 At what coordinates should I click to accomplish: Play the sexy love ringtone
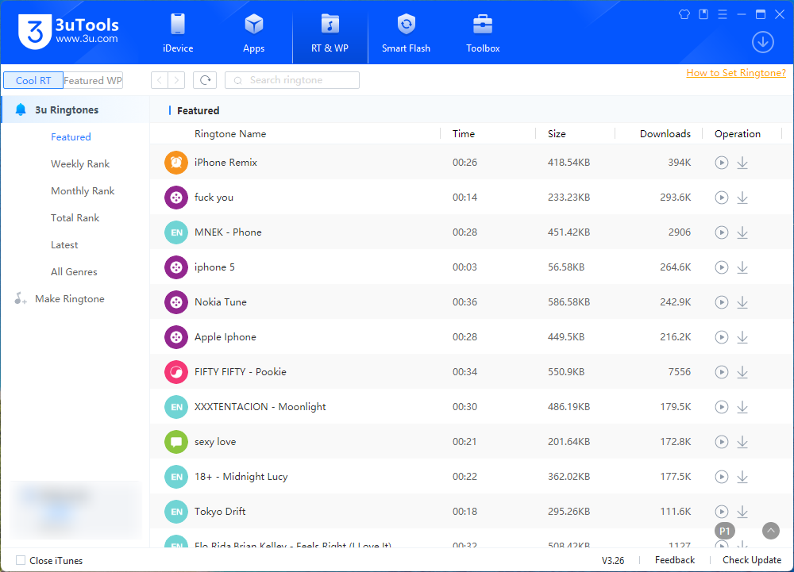722,442
